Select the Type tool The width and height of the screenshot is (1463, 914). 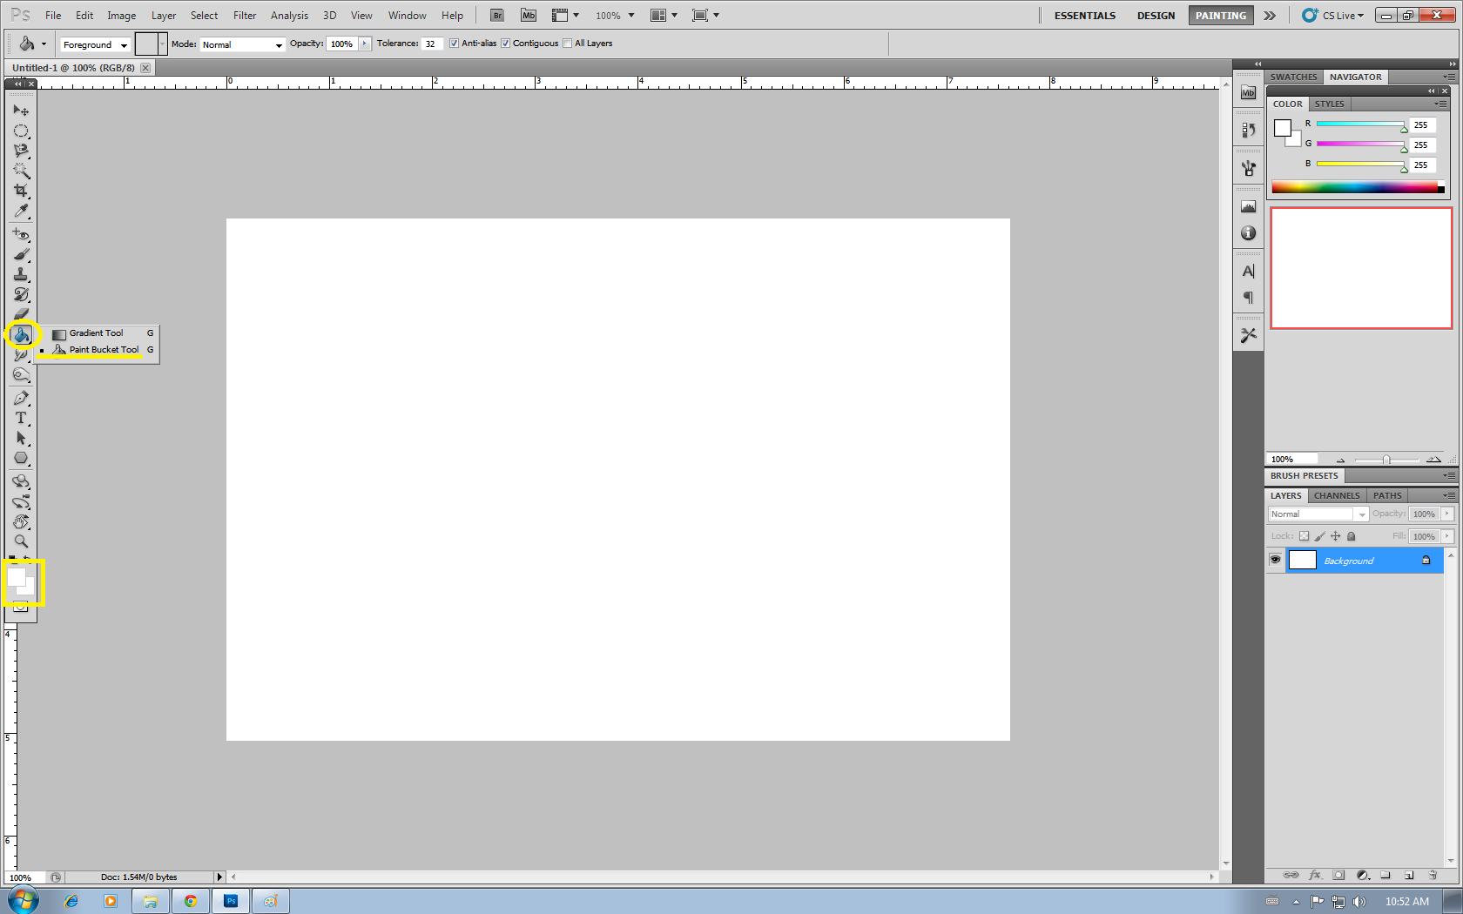tap(21, 418)
